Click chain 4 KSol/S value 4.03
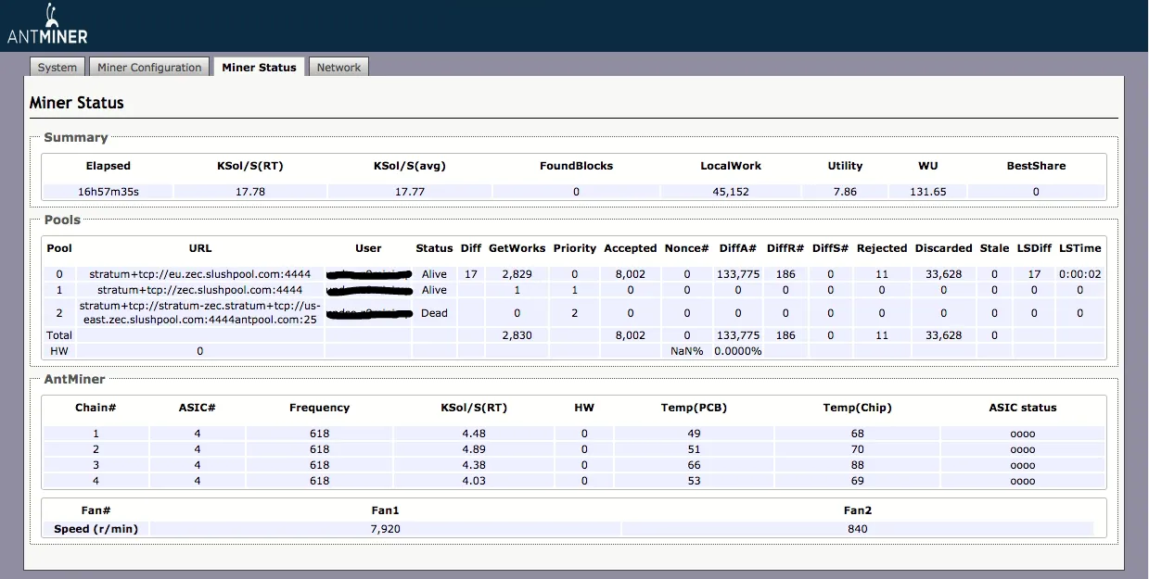The image size is (1149, 579). pos(474,481)
